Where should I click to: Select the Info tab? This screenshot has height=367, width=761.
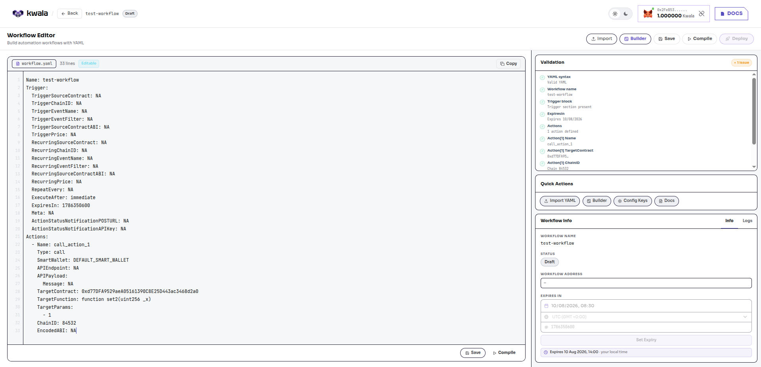coord(729,221)
